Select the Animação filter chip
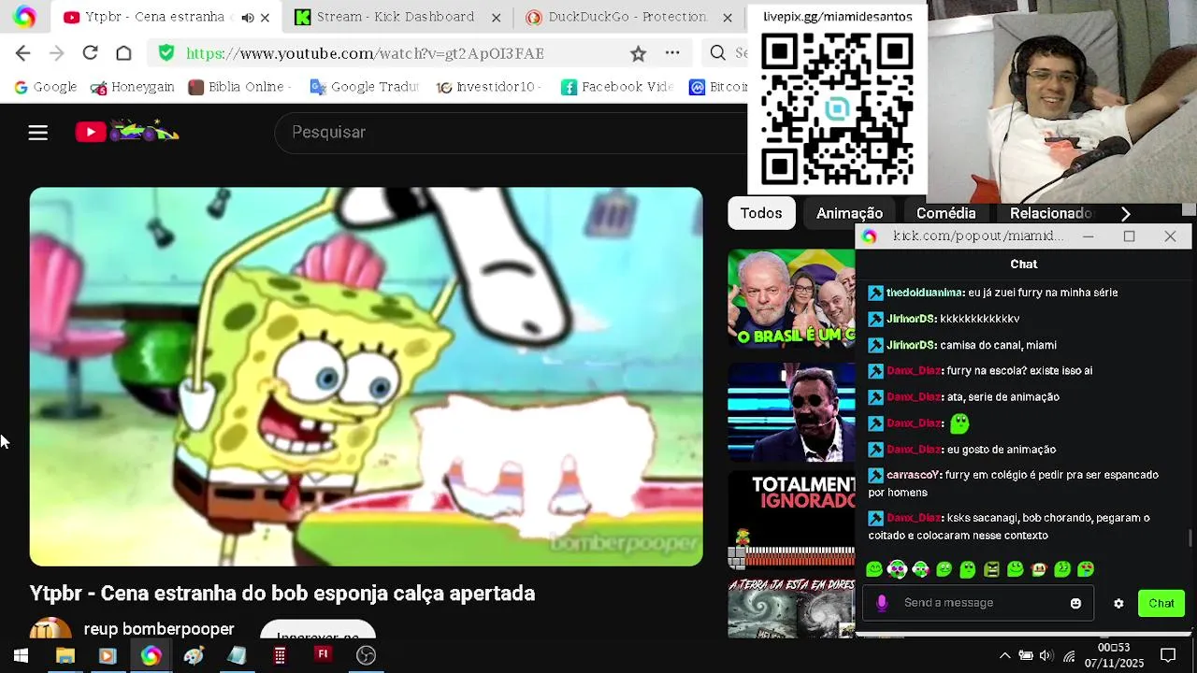Image resolution: width=1197 pixels, height=673 pixels. (x=849, y=213)
